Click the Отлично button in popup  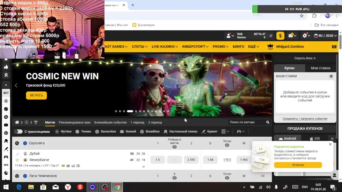click(298, 165)
